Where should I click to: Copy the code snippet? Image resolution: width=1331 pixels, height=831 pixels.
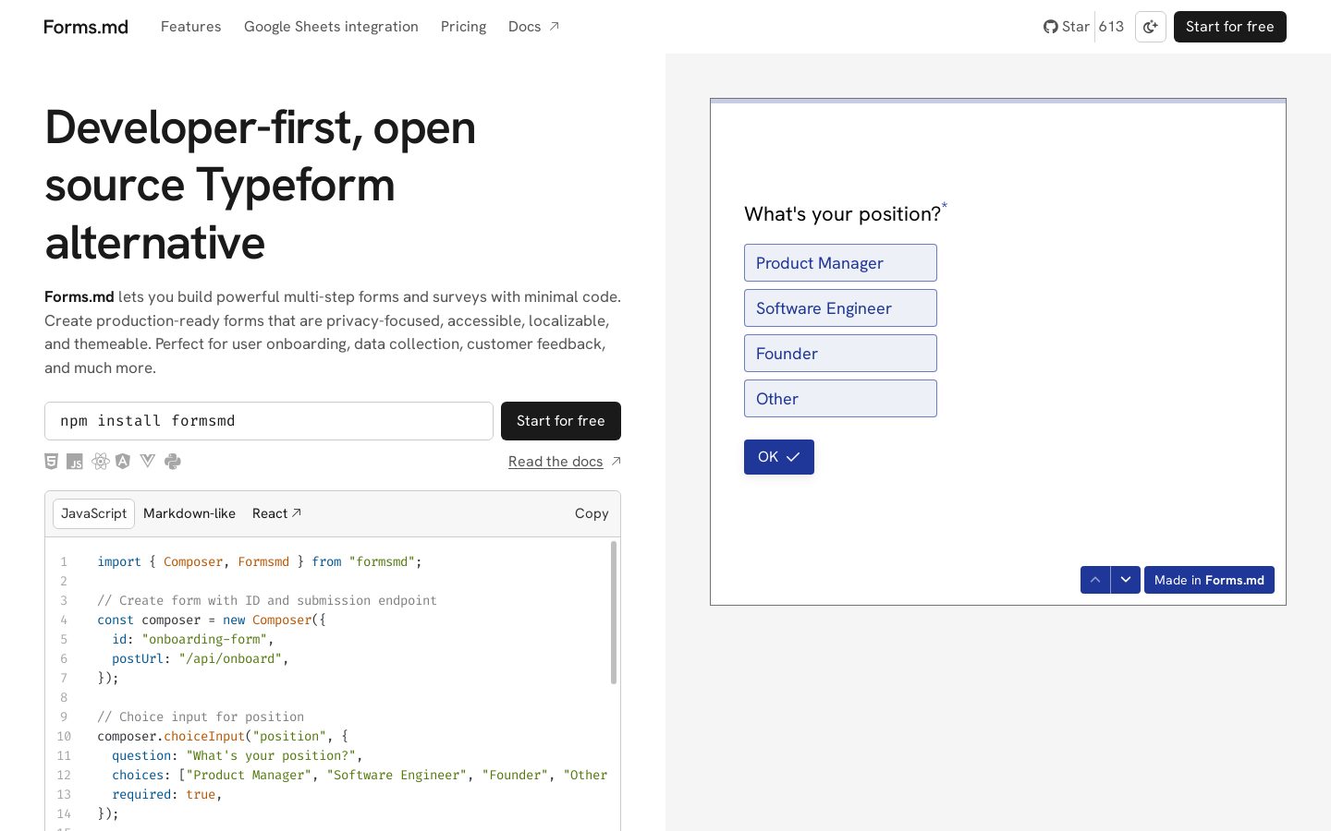point(592,513)
